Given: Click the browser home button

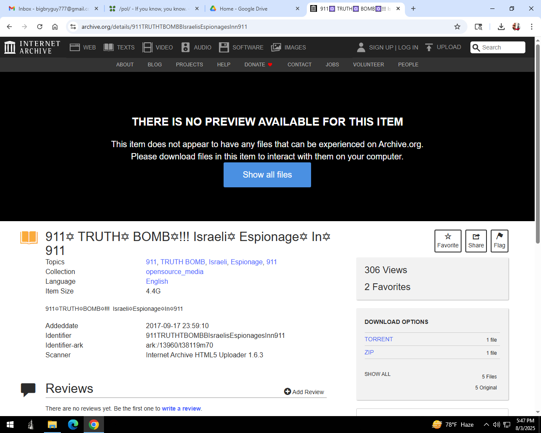Looking at the screenshot, I should tap(55, 27).
